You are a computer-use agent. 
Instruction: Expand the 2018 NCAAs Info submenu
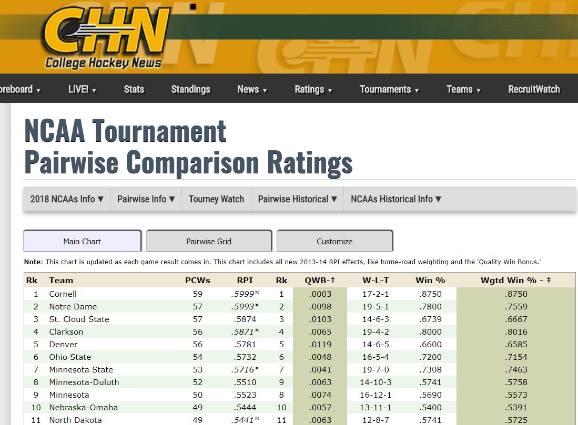coord(67,199)
